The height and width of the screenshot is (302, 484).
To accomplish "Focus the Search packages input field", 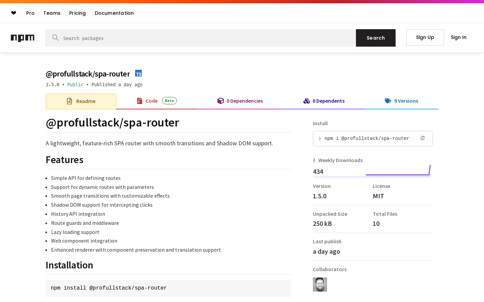I will pos(200,38).
